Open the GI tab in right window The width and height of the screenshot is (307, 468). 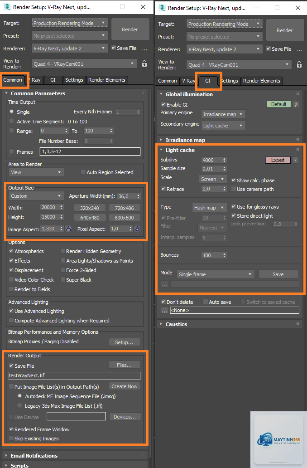coord(208,81)
